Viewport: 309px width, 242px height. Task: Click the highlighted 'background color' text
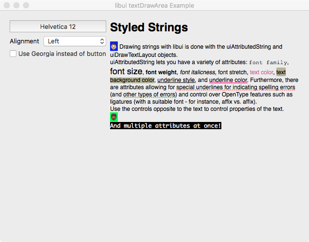point(132,80)
